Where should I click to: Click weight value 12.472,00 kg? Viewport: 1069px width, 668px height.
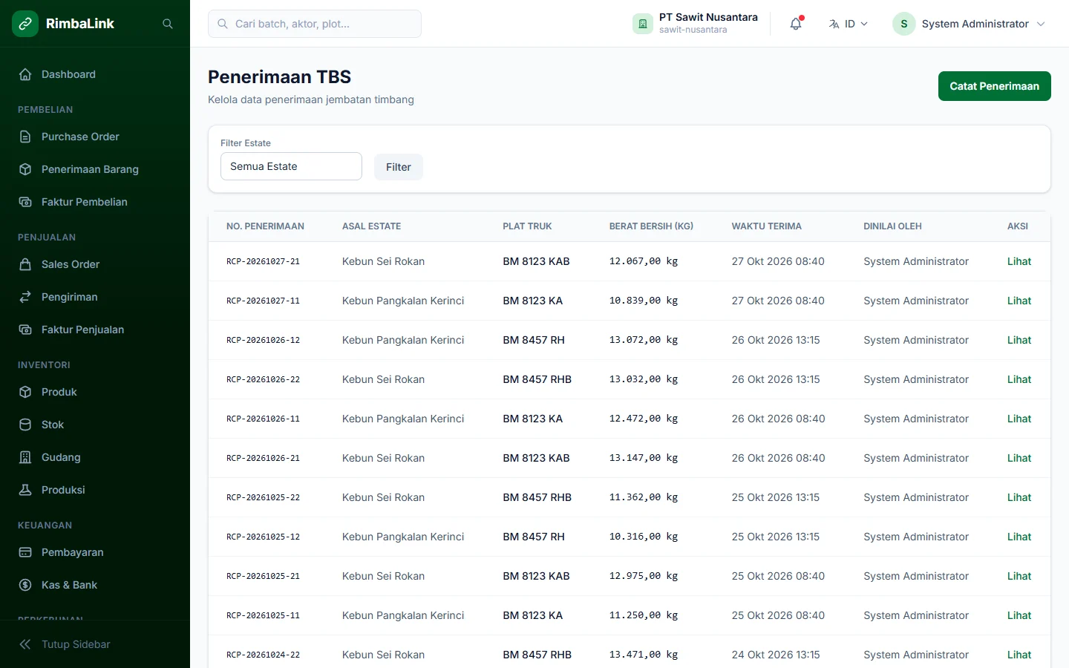pyautogui.click(x=644, y=419)
